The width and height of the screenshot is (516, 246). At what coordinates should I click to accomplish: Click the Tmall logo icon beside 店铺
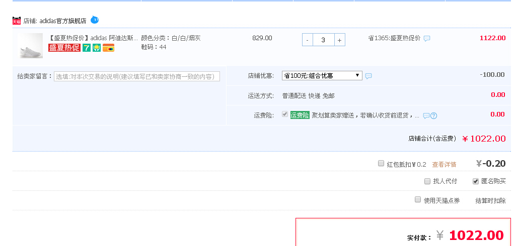click(17, 21)
